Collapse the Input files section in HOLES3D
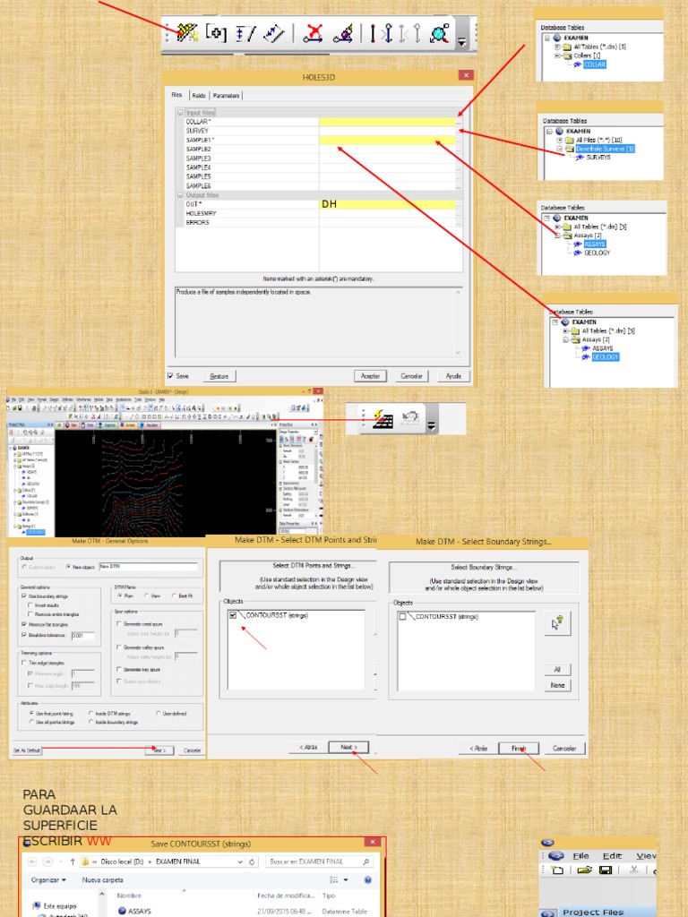The height and width of the screenshot is (917, 688). (x=181, y=112)
